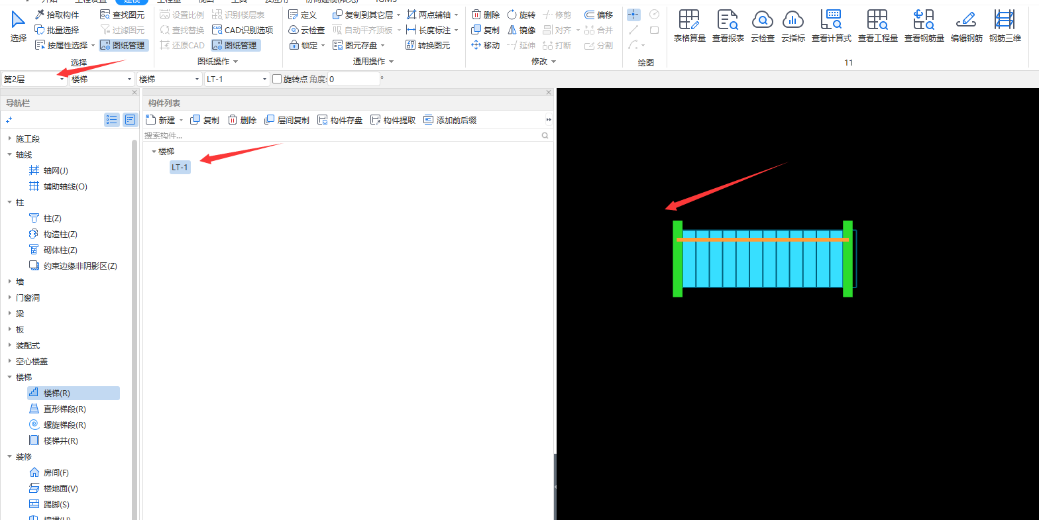Image resolution: width=1039 pixels, height=520 pixels.
Task: Toggle navigation list view icon
Action: (x=111, y=120)
